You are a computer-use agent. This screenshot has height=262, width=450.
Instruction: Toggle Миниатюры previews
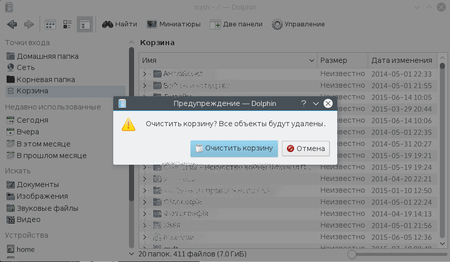pyautogui.click(x=173, y=24)
